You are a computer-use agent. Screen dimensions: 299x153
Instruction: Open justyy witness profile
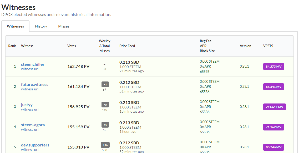27,105
